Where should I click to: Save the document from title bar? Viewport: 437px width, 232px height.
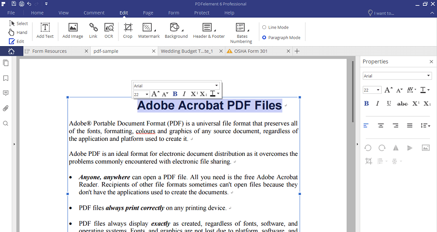coord(14,3)
